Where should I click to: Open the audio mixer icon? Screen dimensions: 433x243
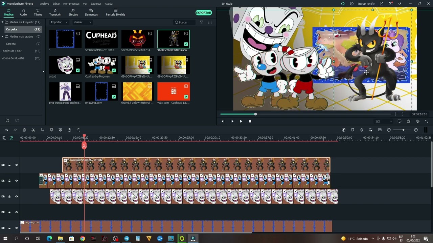371,130
